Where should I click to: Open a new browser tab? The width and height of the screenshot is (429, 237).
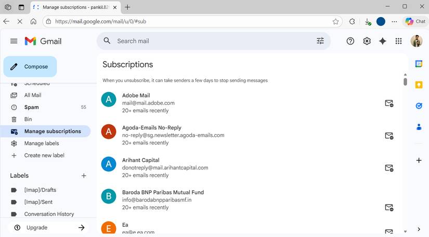tap(127, 7)
